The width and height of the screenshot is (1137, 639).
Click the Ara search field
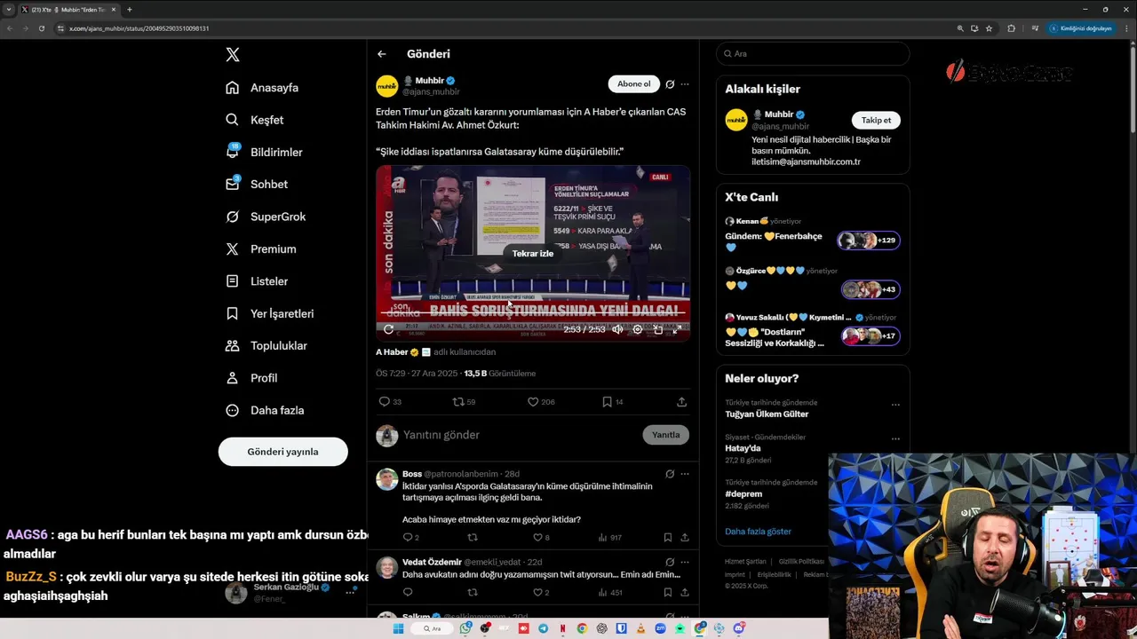(x=813, y=54)
